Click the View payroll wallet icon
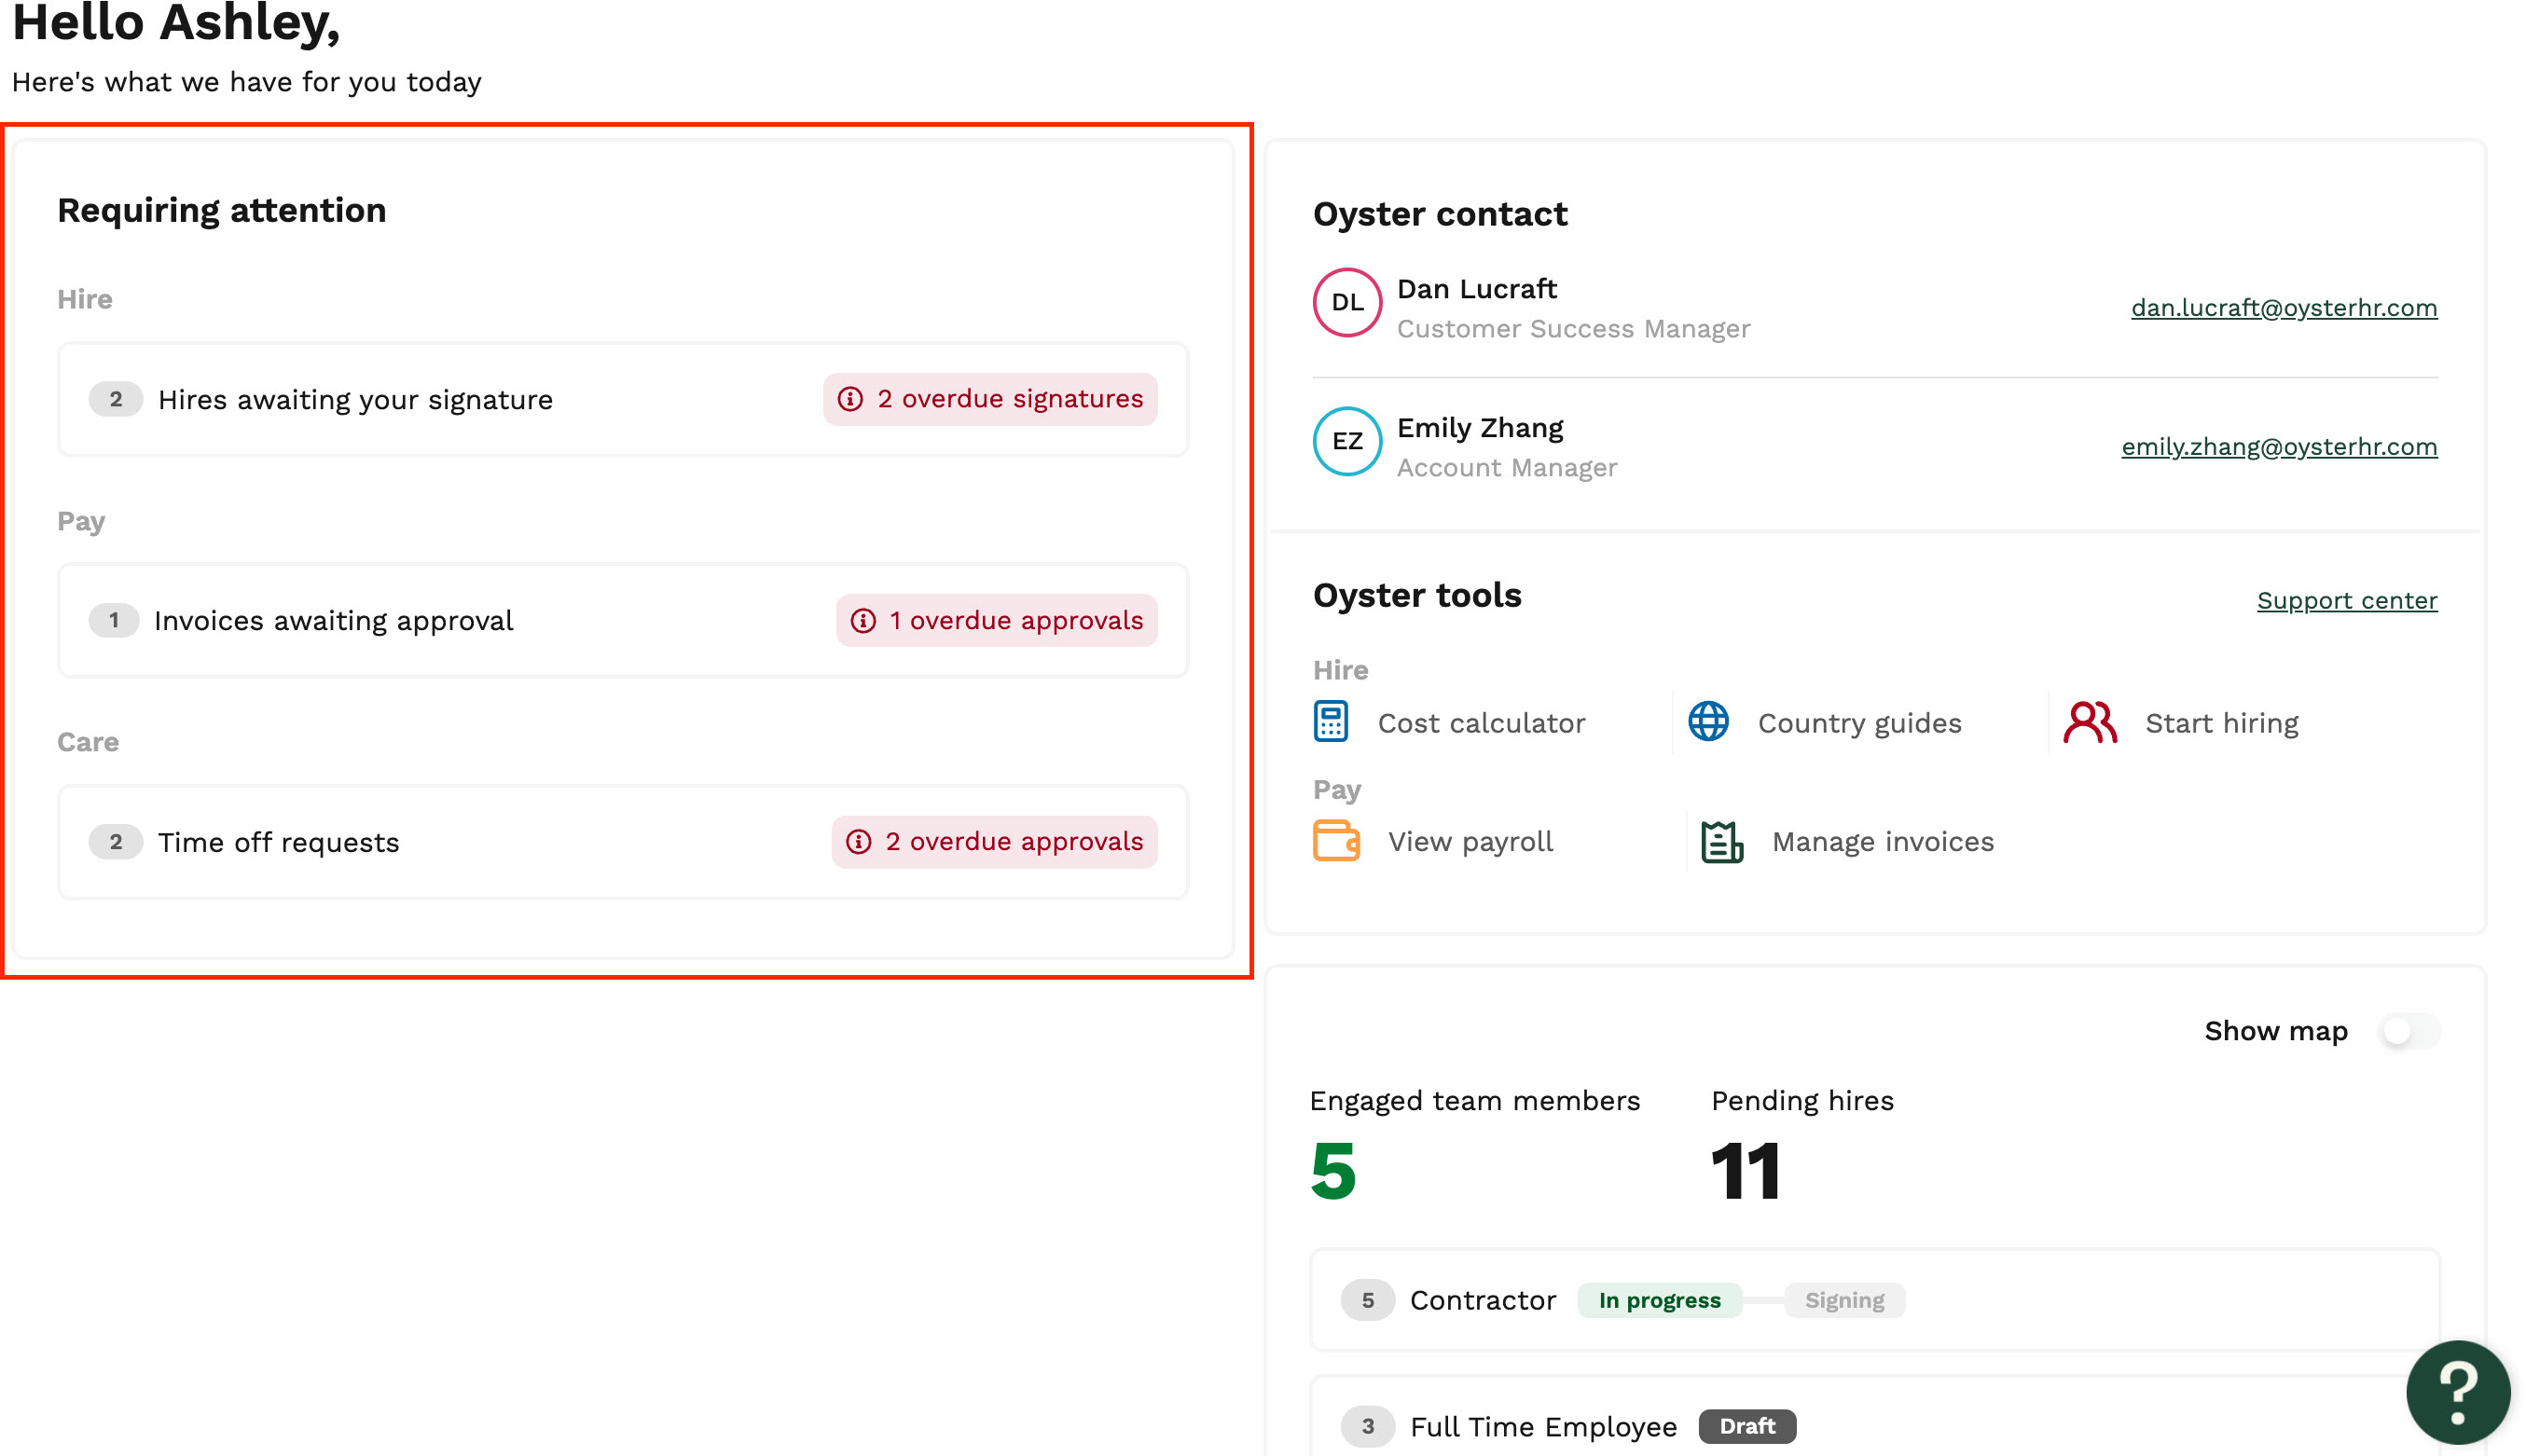Image resolution: width=2526 pixels, height=1456 pixels. [1336, 841]
